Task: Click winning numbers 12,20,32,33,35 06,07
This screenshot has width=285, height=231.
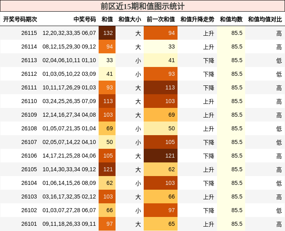Action: pos(69,33)
